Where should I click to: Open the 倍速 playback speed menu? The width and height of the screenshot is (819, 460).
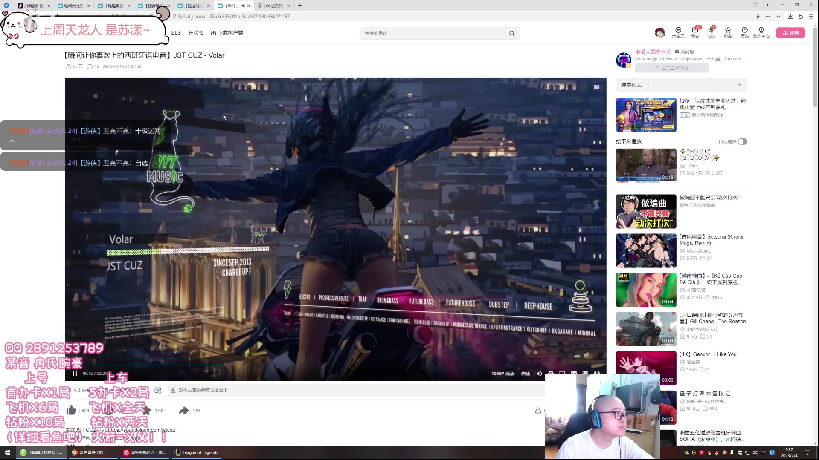point(526,374)
